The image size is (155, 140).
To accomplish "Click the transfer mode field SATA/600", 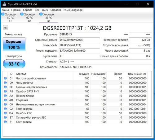I will click(x=79, y=51).
